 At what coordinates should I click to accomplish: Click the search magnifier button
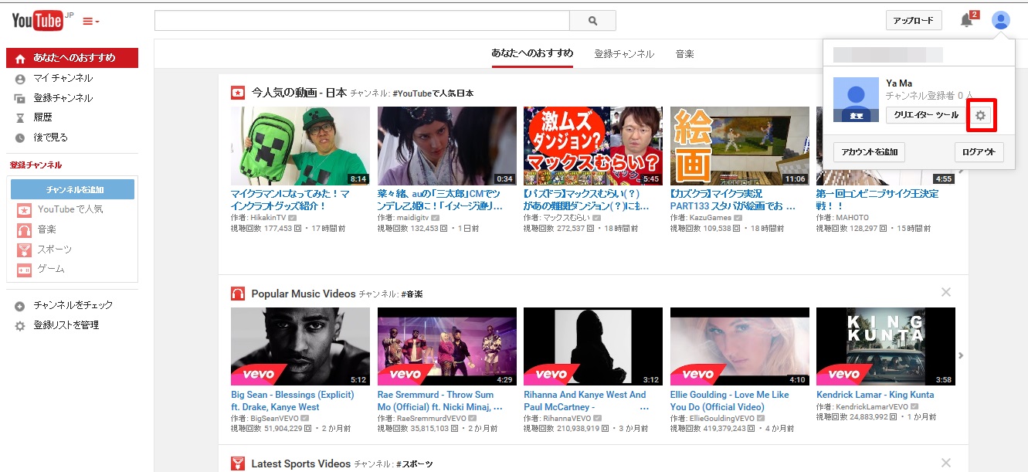592,21
